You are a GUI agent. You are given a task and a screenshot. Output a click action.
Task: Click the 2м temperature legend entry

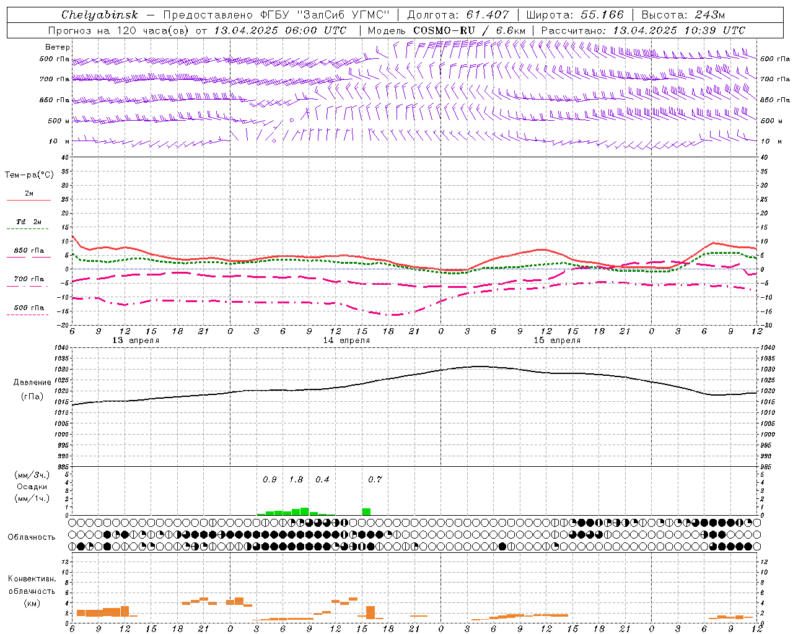[x=28, y=196]
